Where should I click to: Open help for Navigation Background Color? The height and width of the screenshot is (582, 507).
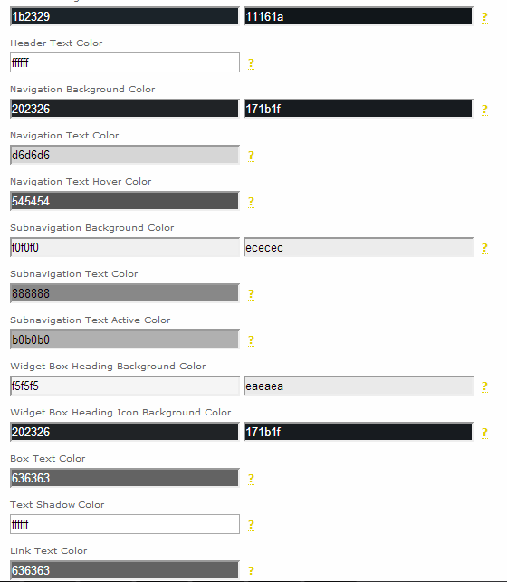[484, 110]
